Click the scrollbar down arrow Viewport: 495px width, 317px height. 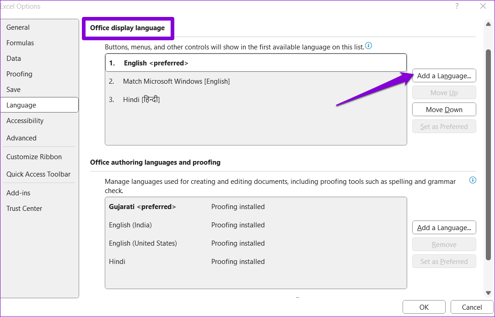tap(488, 292)
